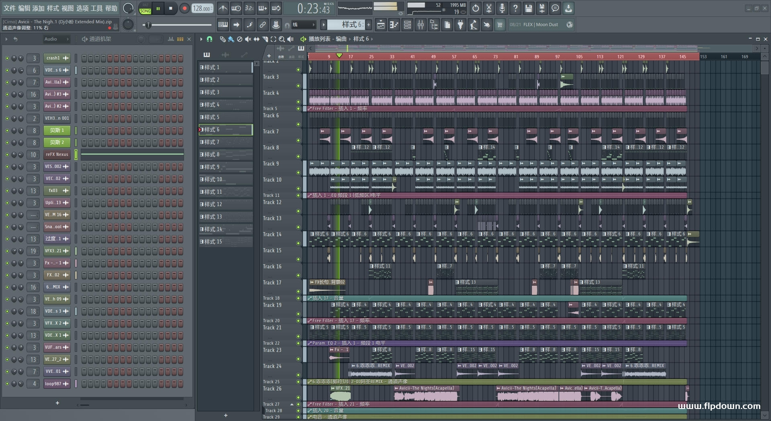Click the stop playback button
The height and width of the screenshot is (421, 771).
click(x=171, y=8)
